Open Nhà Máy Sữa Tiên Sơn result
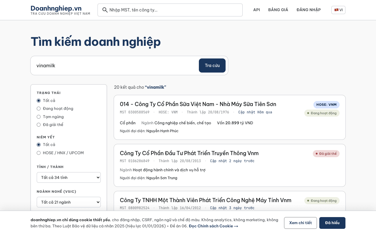 (x=198, y=104)
